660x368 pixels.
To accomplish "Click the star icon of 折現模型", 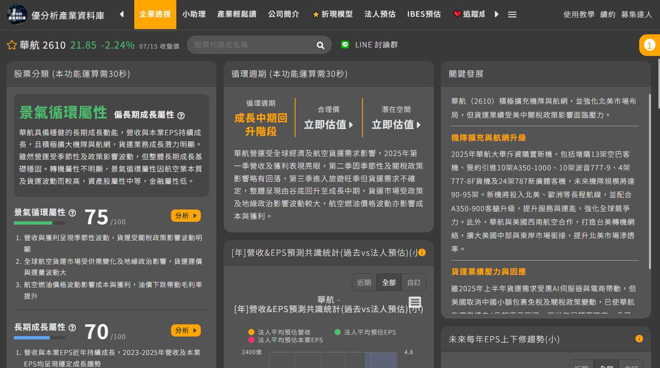I will click(316, 15).
